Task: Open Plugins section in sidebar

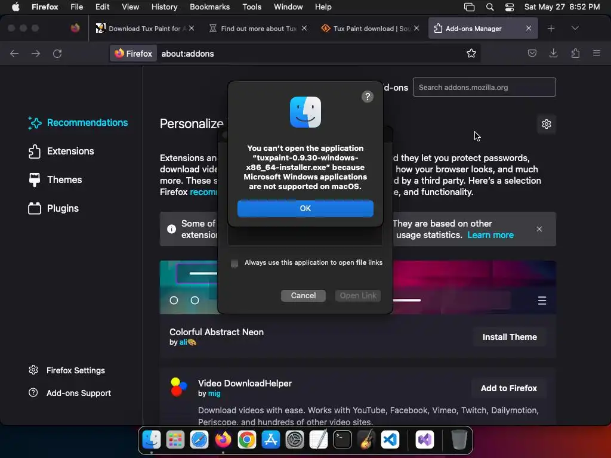Action: point(53,208)
